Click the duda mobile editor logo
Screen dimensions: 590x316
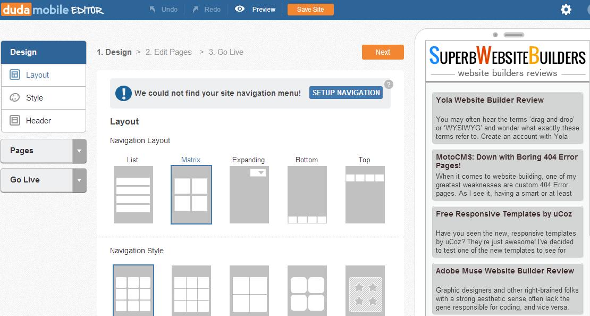[x=52, y=10]
